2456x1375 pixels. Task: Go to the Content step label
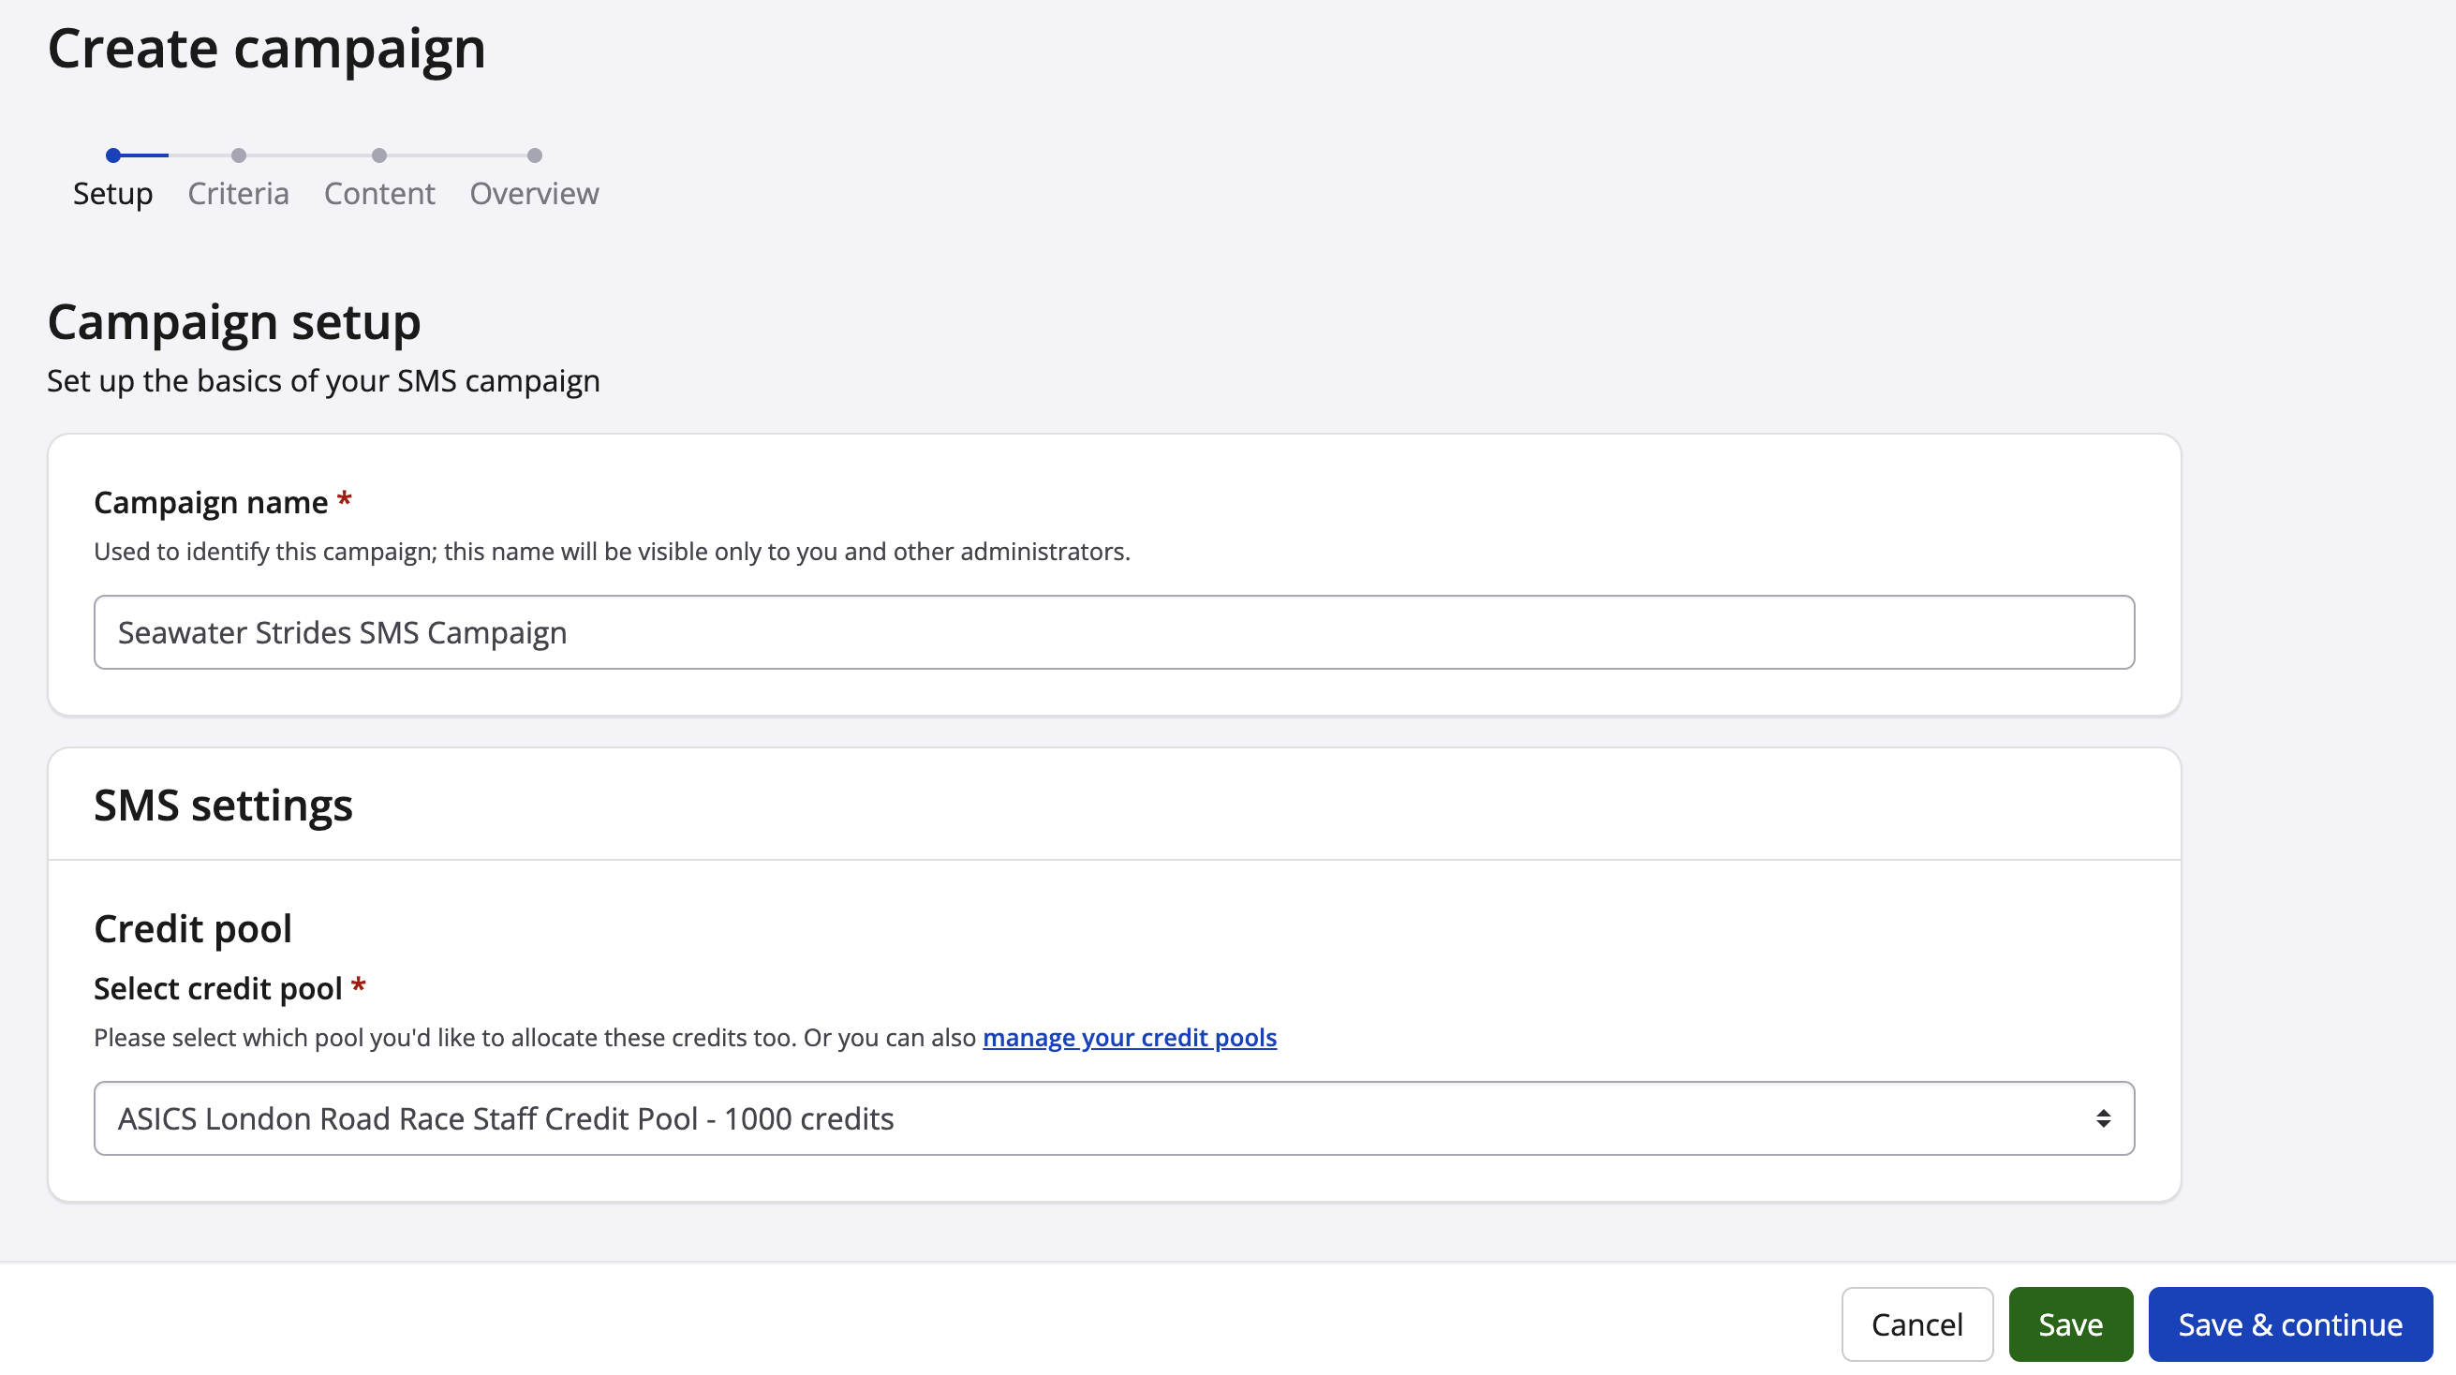click(379, 194)
